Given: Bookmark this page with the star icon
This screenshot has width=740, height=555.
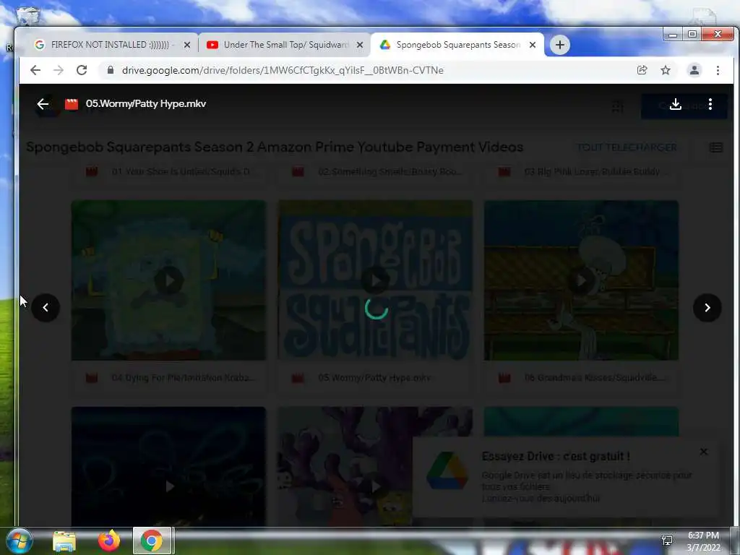Looking at the screenshot, I should click(x=666, y=70).
